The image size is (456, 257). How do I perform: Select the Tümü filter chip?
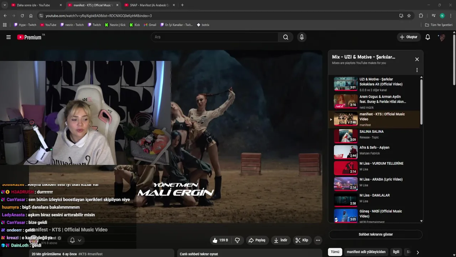pyautogui.click(x=335, y=252)
